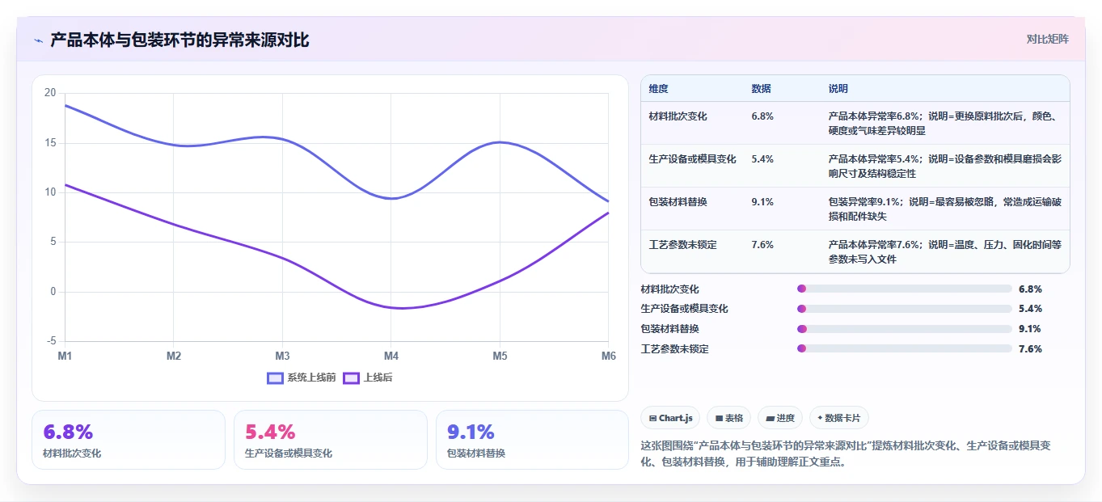1102x502 pixels.
Task: Click the 说明 column header
Action: click(838, 89)
